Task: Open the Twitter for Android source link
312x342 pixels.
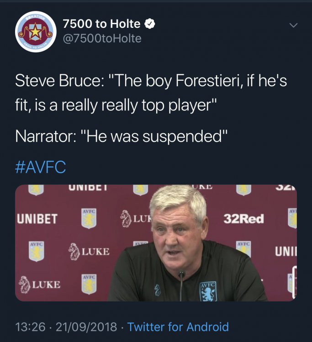Action: click(x=178, y=327)
